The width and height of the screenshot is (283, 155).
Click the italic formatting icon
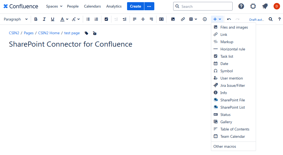(x=44, y=19)
